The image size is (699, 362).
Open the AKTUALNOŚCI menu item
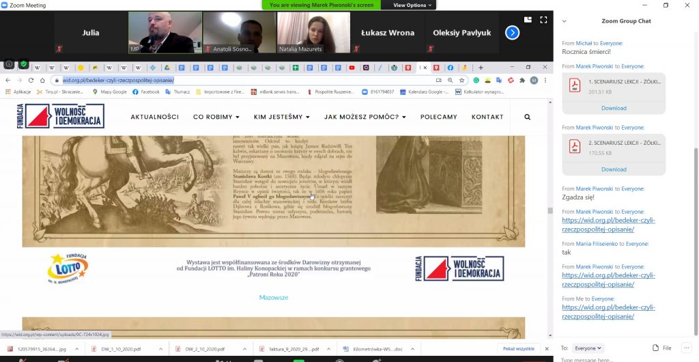(x=155, y=117)
